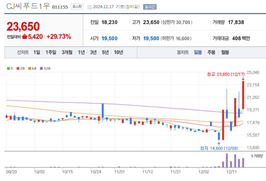This screenshot has height=181, width=266.
Task: Click the orange 60-day moving average swatch
Action: (x=30, y=68)
